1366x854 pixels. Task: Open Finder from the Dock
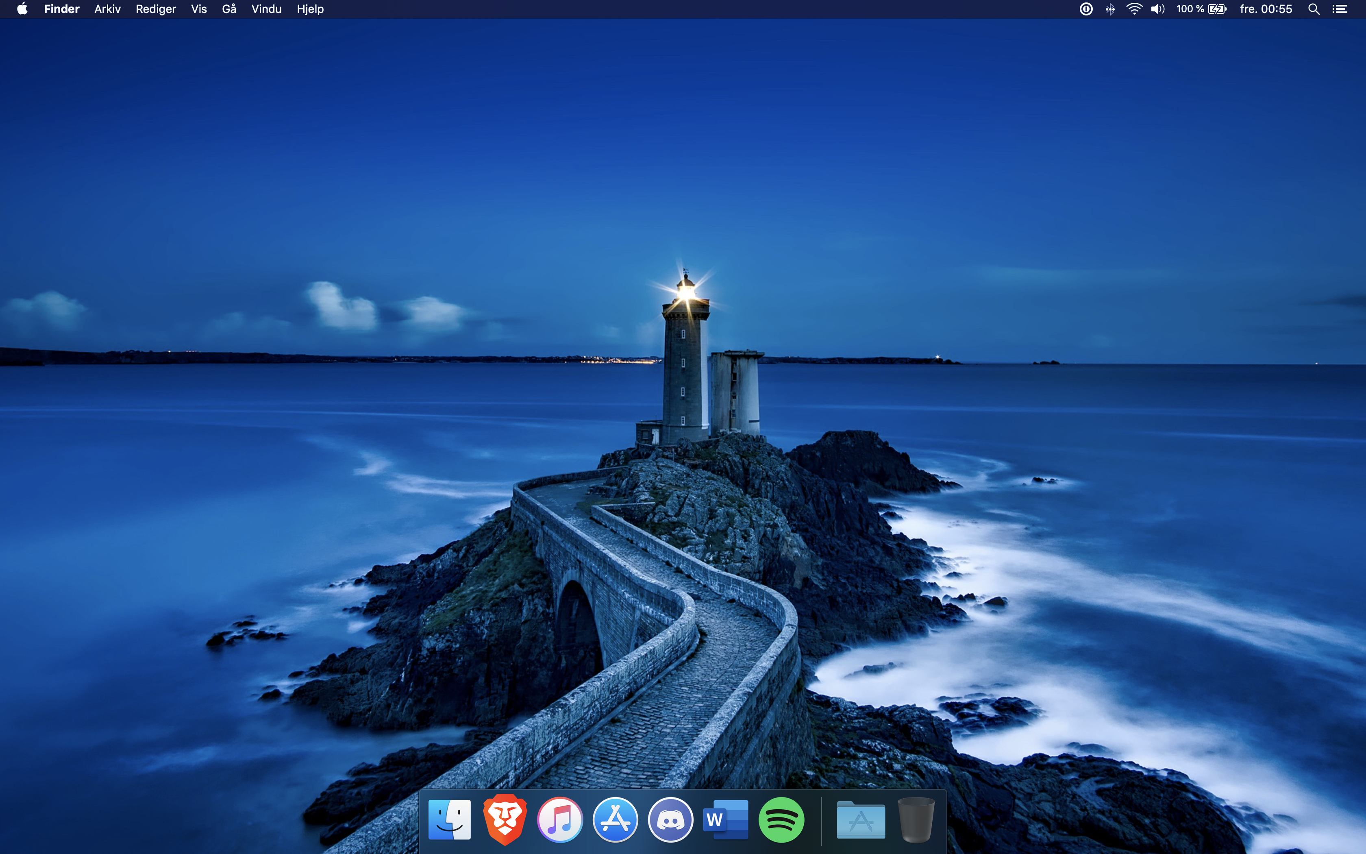tap(449, 819)
